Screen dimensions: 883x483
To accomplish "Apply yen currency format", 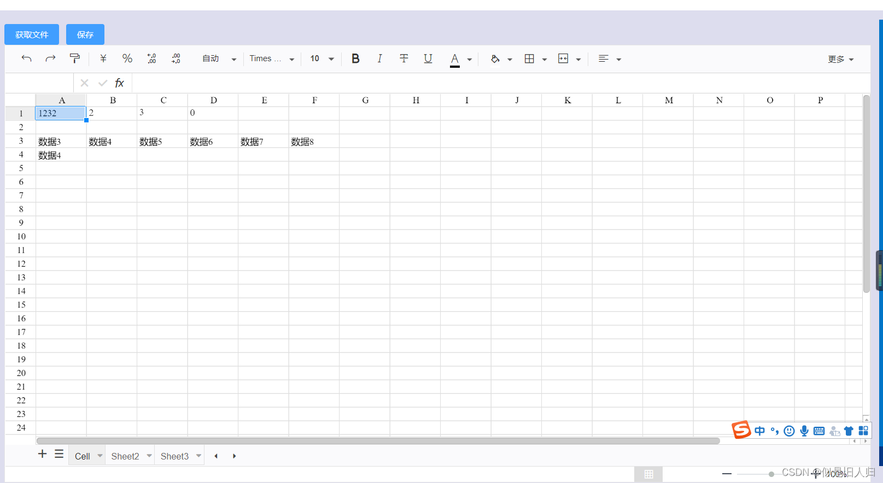I will pos(103,58).
